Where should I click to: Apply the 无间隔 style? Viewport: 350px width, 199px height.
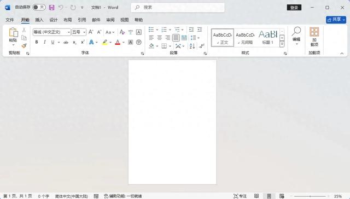pyautogui.click(x=245, y=38)
